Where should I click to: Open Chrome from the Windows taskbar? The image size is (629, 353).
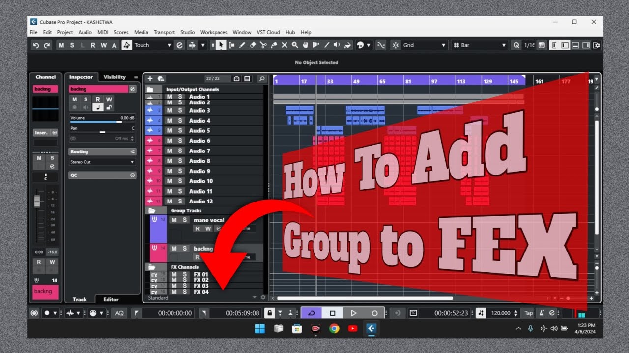(334, 328)
